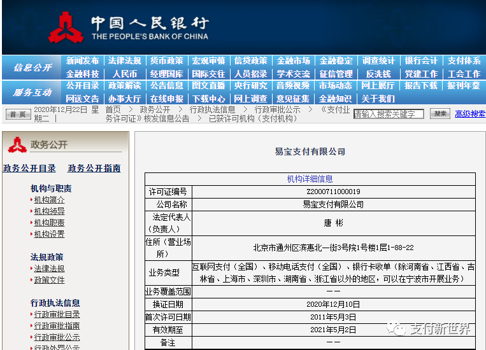Open 机构设置 sidebar link
The height and width of the screenshot is (350, 486).
tap(49, 234)
